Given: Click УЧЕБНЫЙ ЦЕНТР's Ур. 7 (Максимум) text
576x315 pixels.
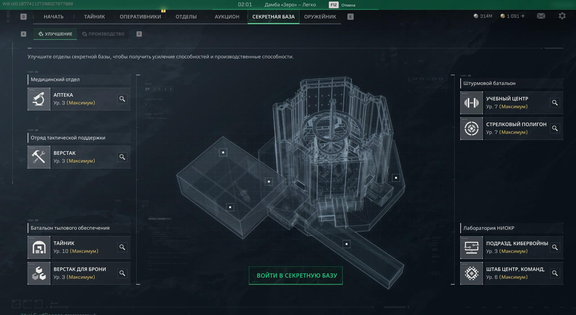Looking at the screenshot, I should tap(507, 107).
